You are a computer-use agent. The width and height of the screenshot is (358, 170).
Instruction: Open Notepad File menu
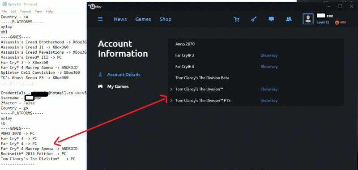tap(4, 11)
